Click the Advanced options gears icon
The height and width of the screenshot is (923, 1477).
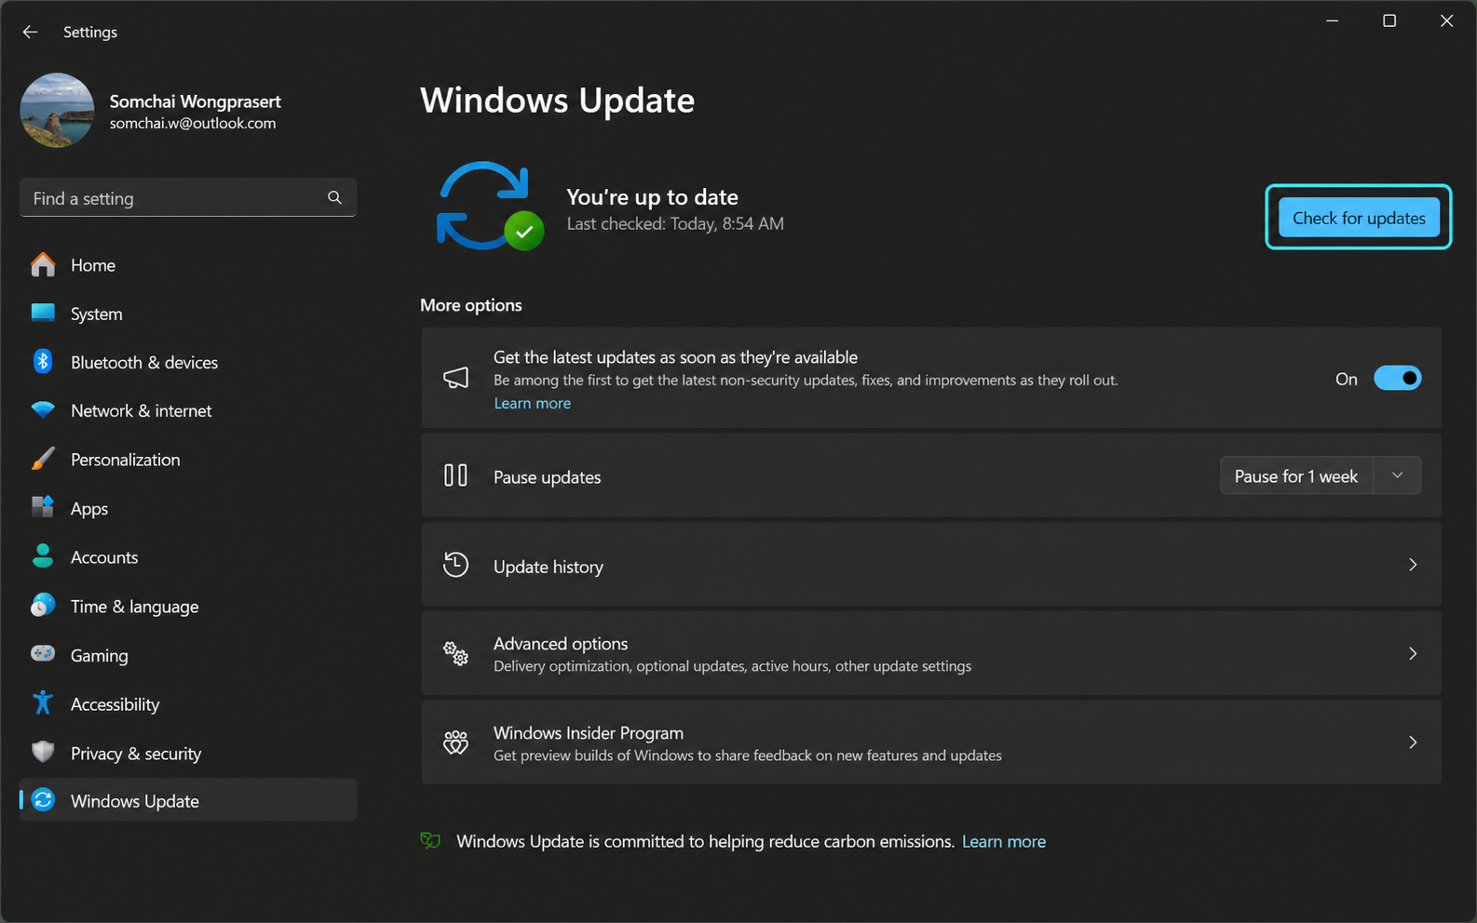[455, 653]
